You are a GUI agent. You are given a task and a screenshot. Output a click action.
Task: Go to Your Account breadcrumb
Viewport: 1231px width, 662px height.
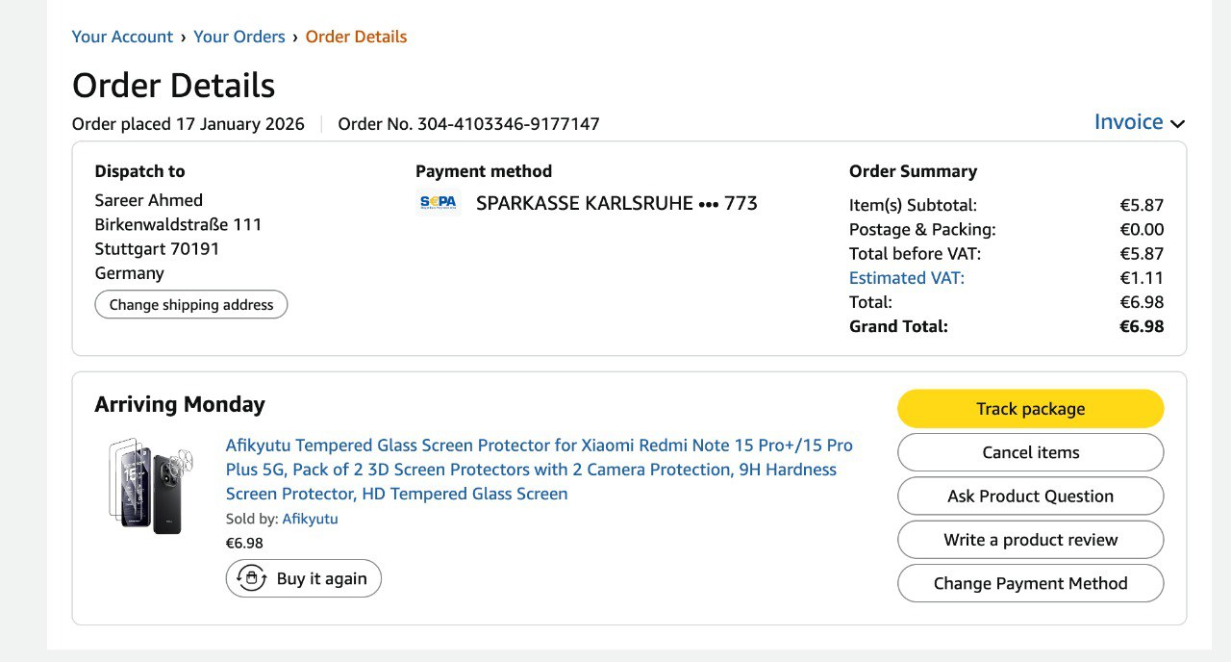[122, 37]
